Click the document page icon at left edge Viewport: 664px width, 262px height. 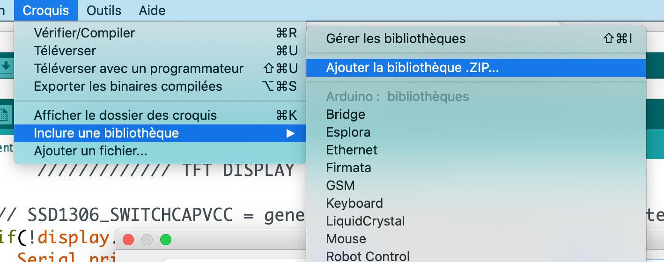(x=4, y=114)
